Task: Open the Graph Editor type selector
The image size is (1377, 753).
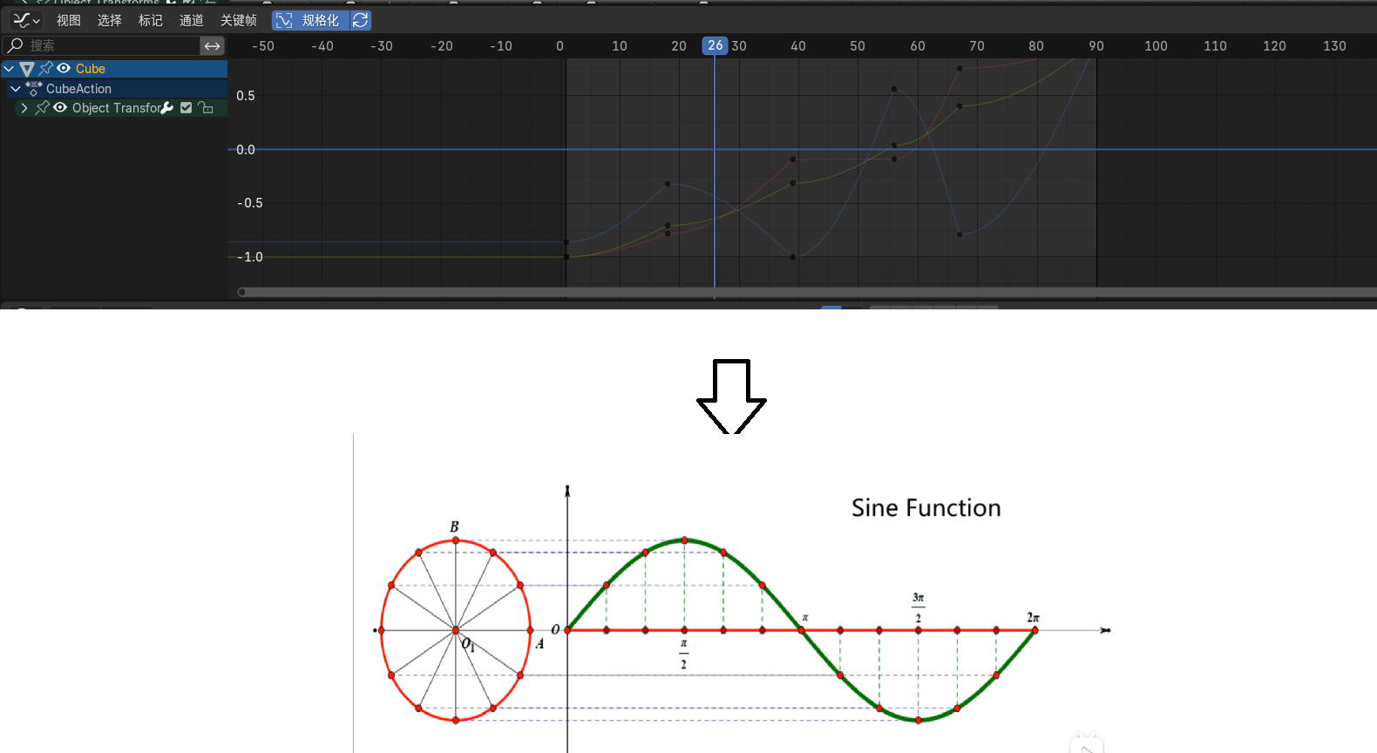Action: (26, 20)
